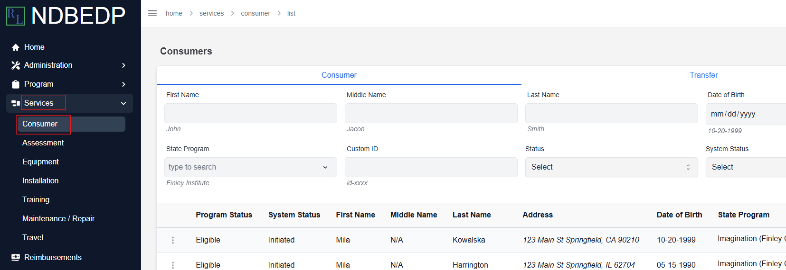Switch to the Transfer tab
The width and height of the screenshot is (786, 270).
703,75
